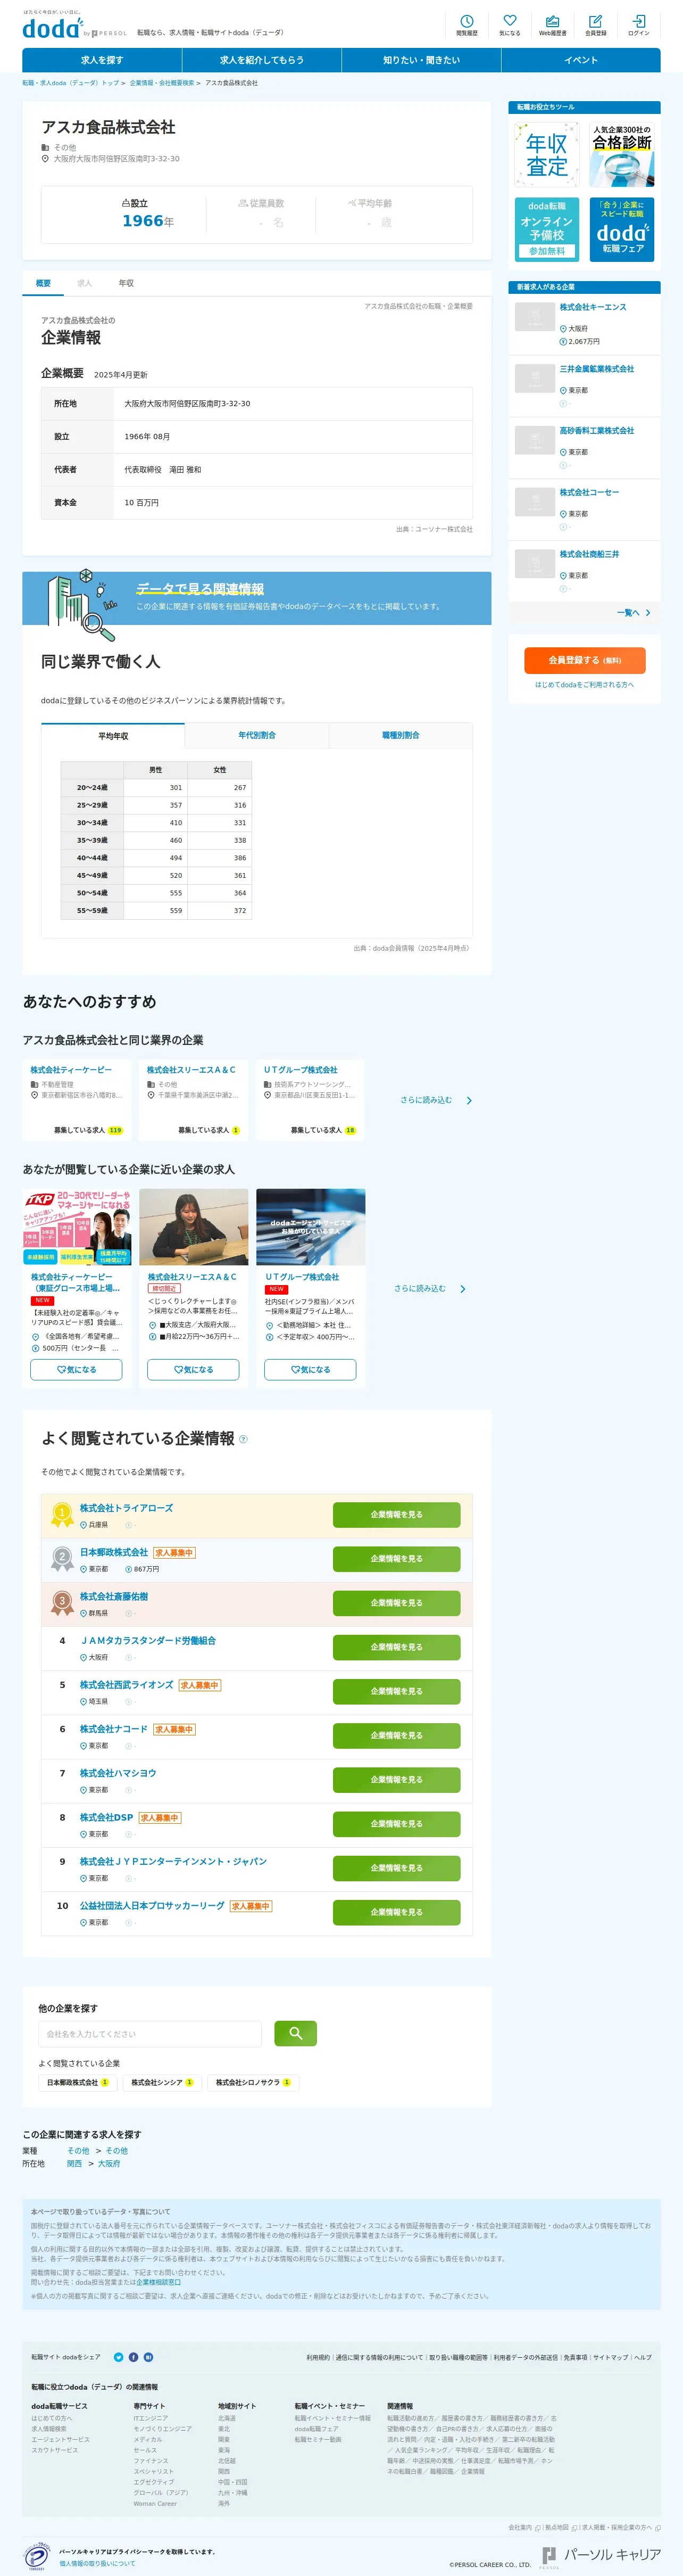The height and width of the screenshot is (2576, 683).
Task: Select the 職種別割合 tab
Action: [x=401, y=736]
